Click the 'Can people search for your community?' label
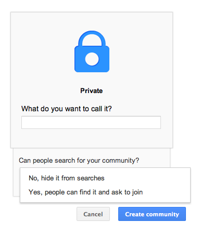 79,161
